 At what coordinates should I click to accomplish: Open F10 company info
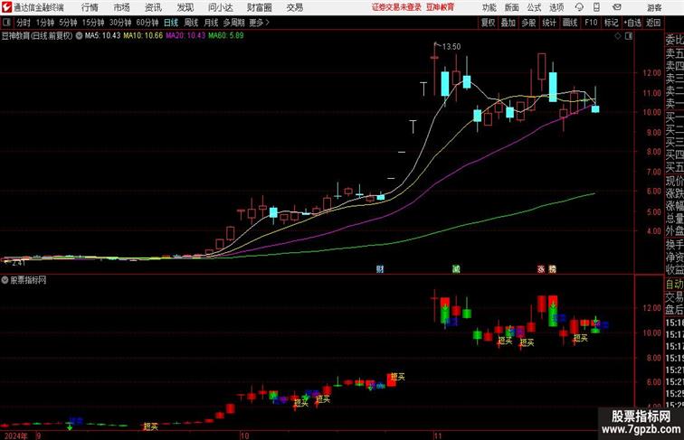pos(591,23)
